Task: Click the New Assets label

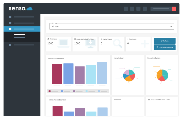Action: coord(133,39)
